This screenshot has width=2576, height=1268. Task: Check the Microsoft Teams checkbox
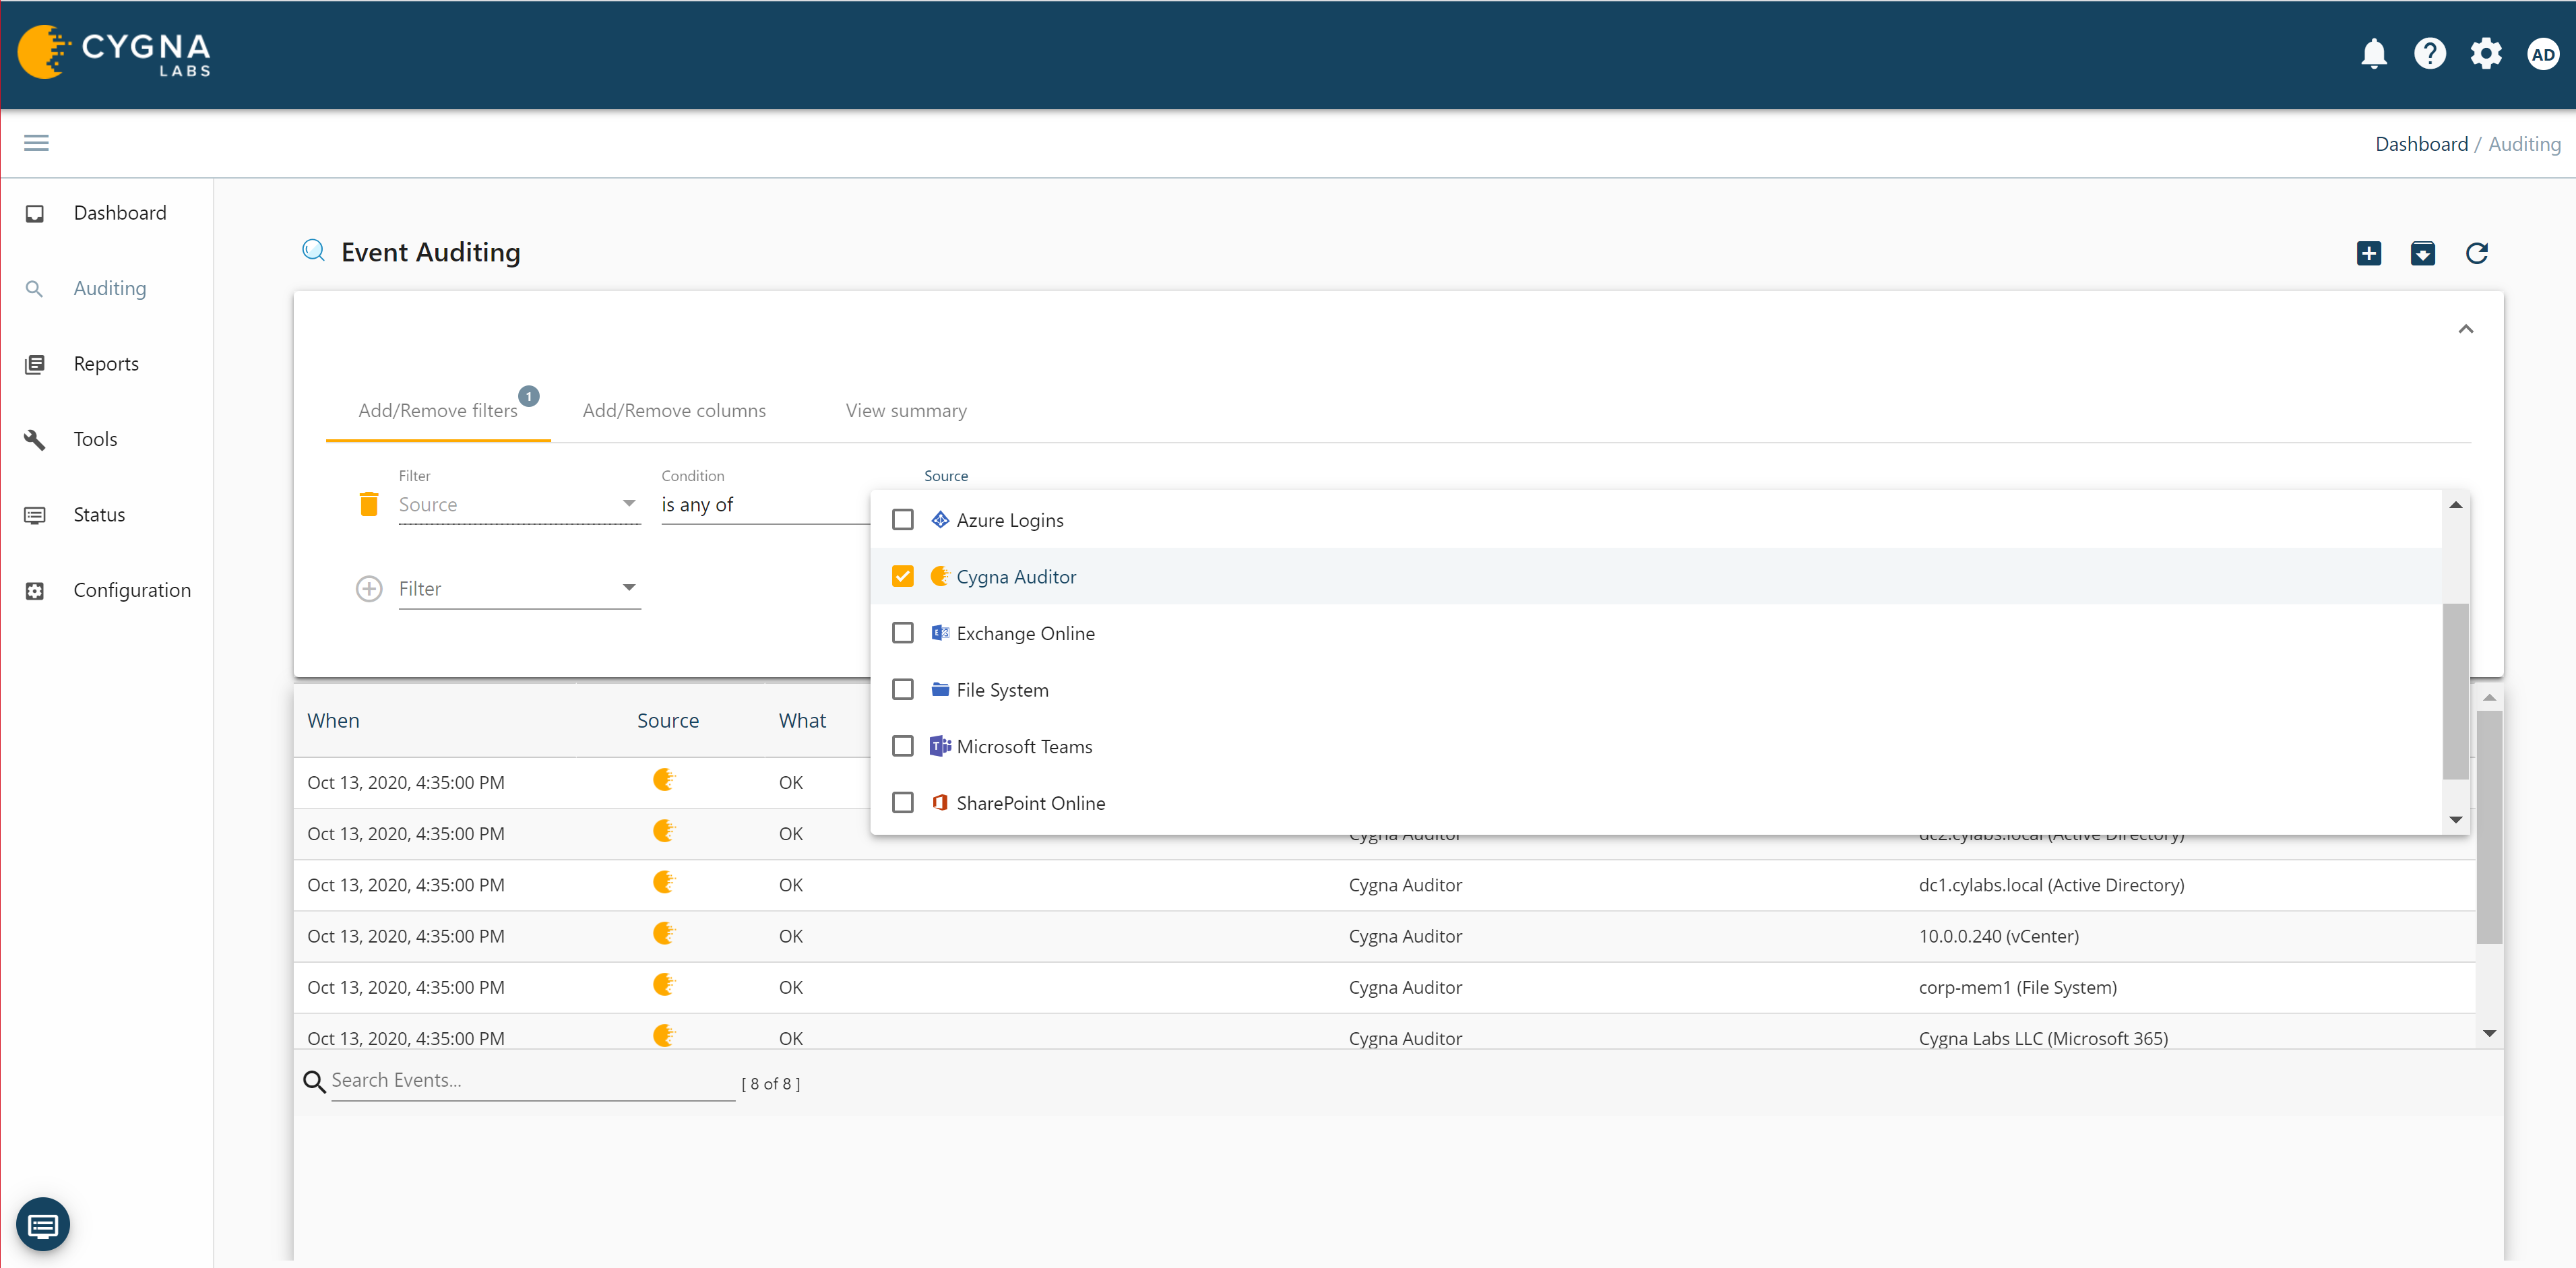[x=902, y=747]
